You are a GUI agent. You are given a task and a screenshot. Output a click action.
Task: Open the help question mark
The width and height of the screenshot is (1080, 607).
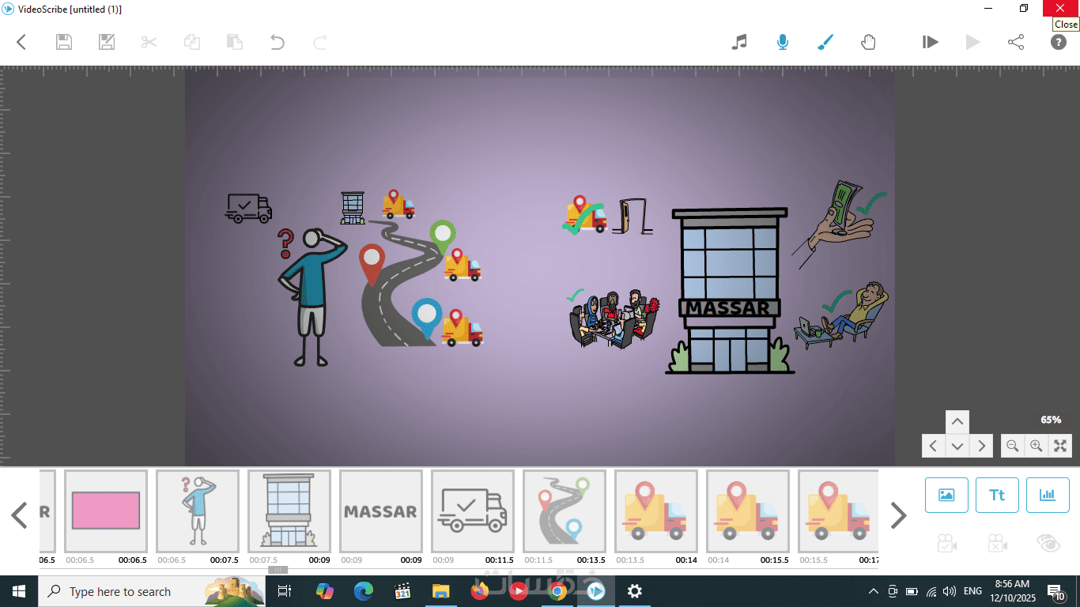tap(1059, 42)
